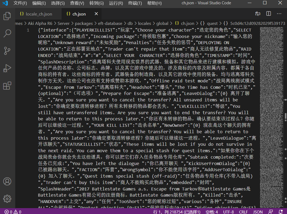Change indentation via 空格: 4

pos(212,212)
